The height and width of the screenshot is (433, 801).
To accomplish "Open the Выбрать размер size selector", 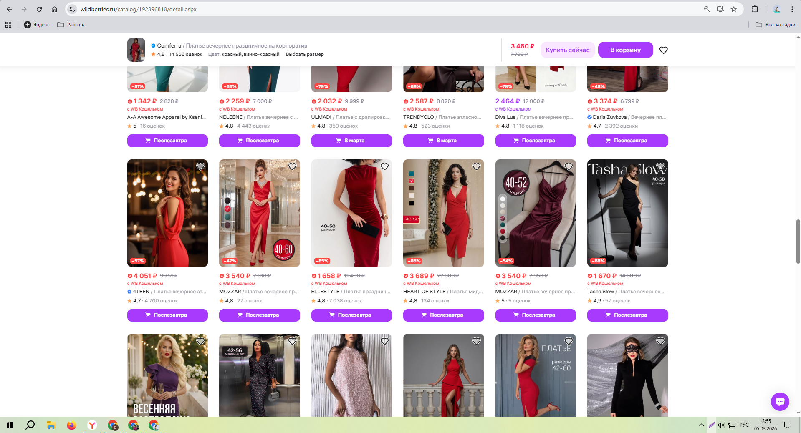I will click(305, 54).
